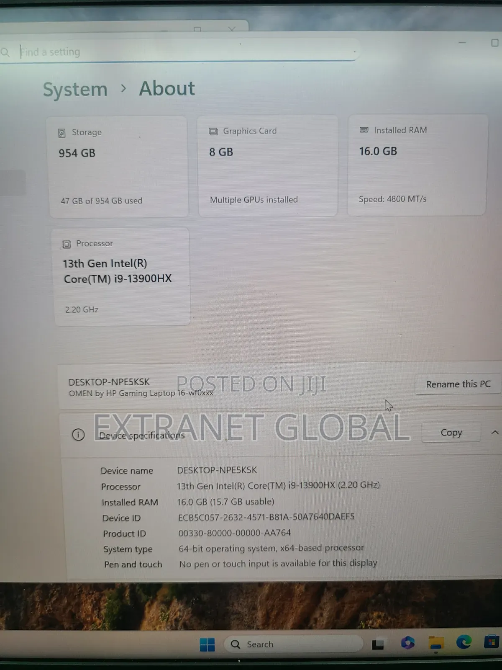Screen dimensions: 502x670
Task: Open the Storage card showing 954 GB
Action: click(x=118, y=167)
